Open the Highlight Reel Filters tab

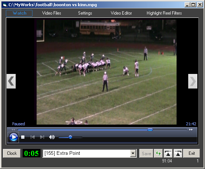(x=164, y=13)
